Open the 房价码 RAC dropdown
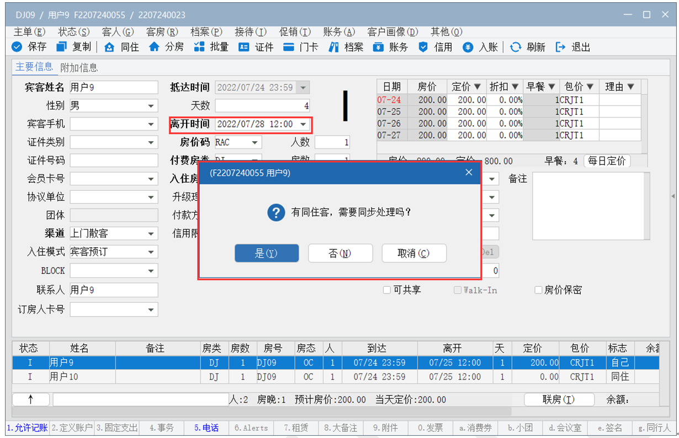Image resolution: width=679 pixels, height=438 pixels. (254, 142)
